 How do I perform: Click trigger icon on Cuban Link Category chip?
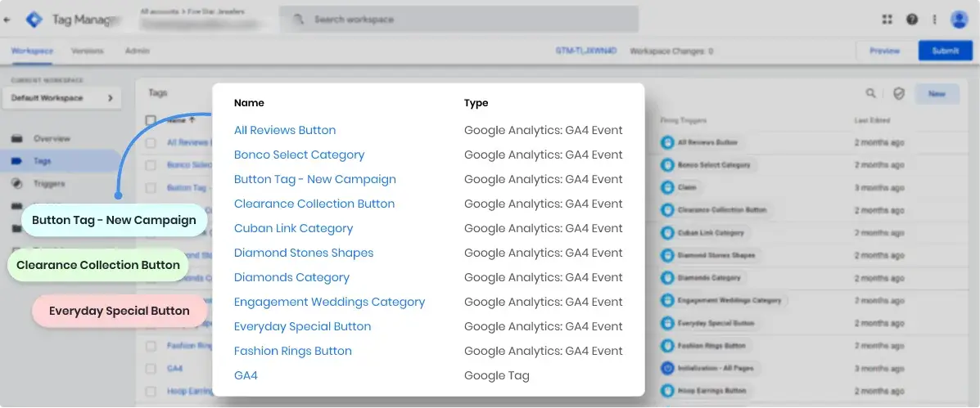(x=668, y=233)
